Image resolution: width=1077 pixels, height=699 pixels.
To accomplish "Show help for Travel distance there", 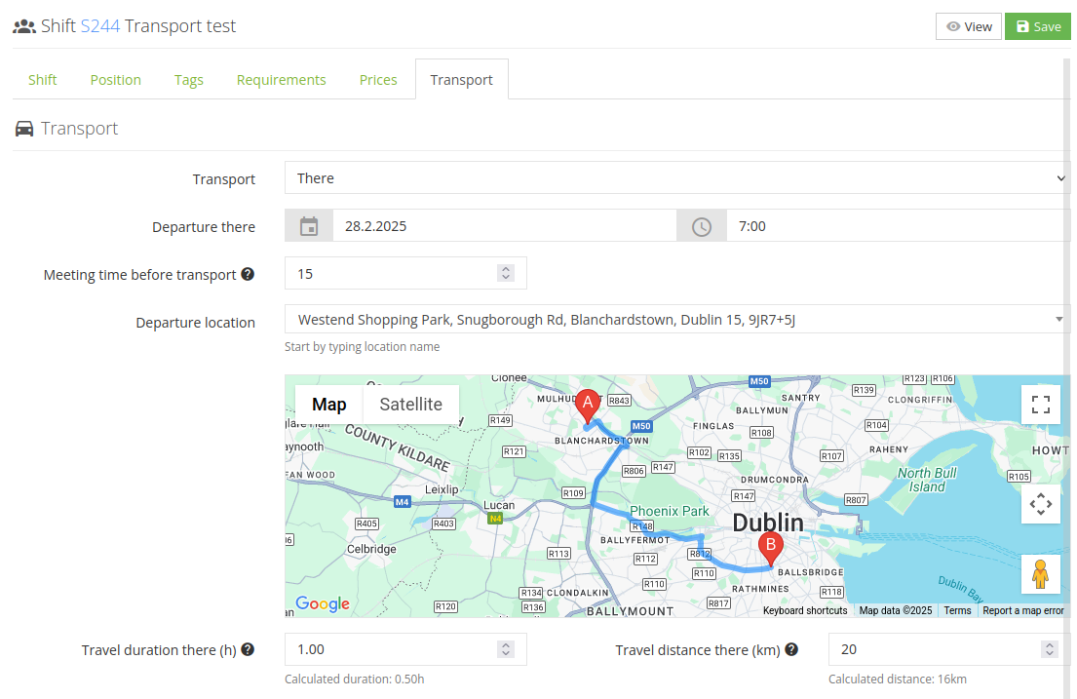I will point(791,649).
